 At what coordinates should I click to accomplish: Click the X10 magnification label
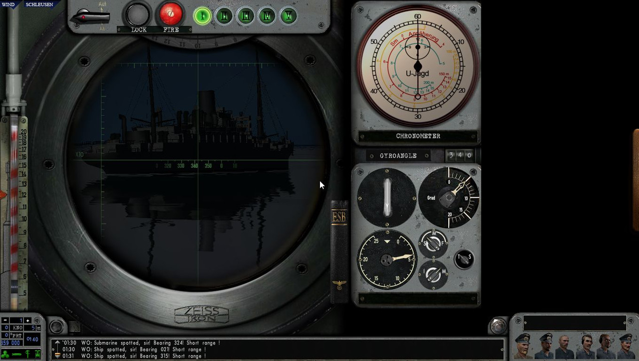79,155
